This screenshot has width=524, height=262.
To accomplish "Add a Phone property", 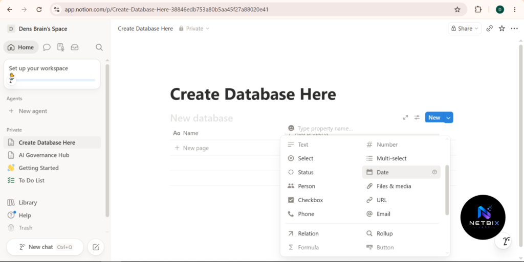I will click(x=323, y=214).
